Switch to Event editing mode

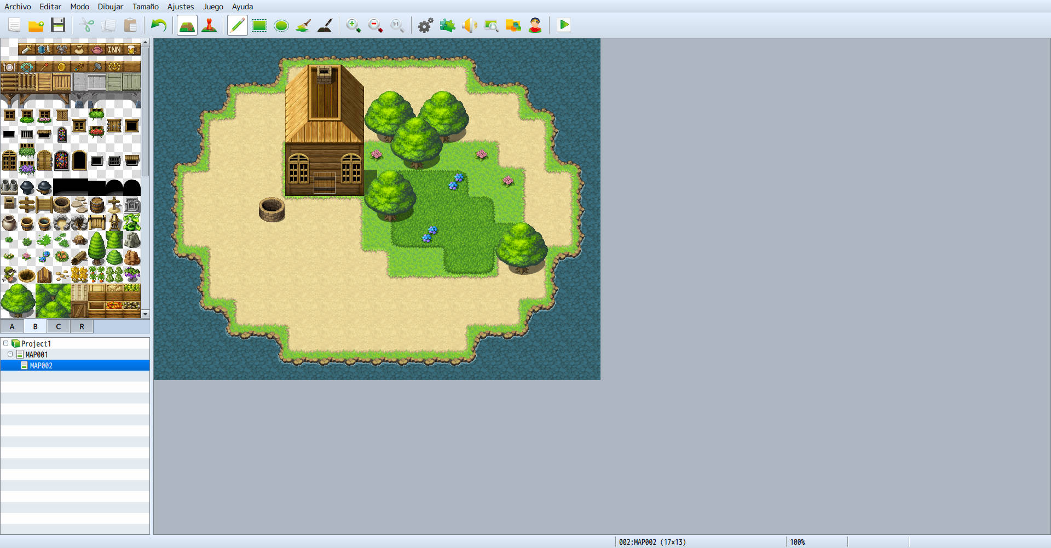209,25
